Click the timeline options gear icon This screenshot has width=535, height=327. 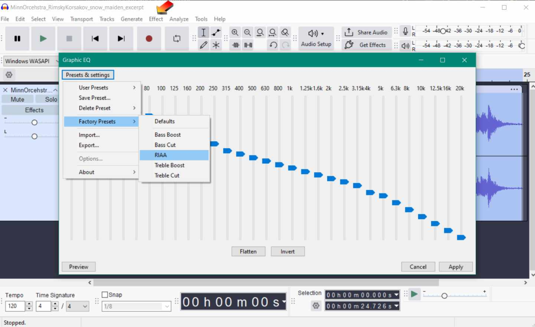point(9,75)
